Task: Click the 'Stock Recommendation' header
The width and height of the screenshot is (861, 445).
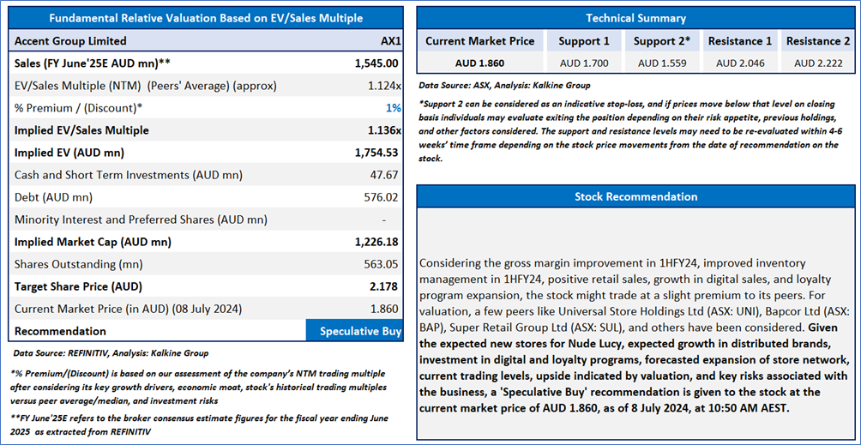Action: 635,196
